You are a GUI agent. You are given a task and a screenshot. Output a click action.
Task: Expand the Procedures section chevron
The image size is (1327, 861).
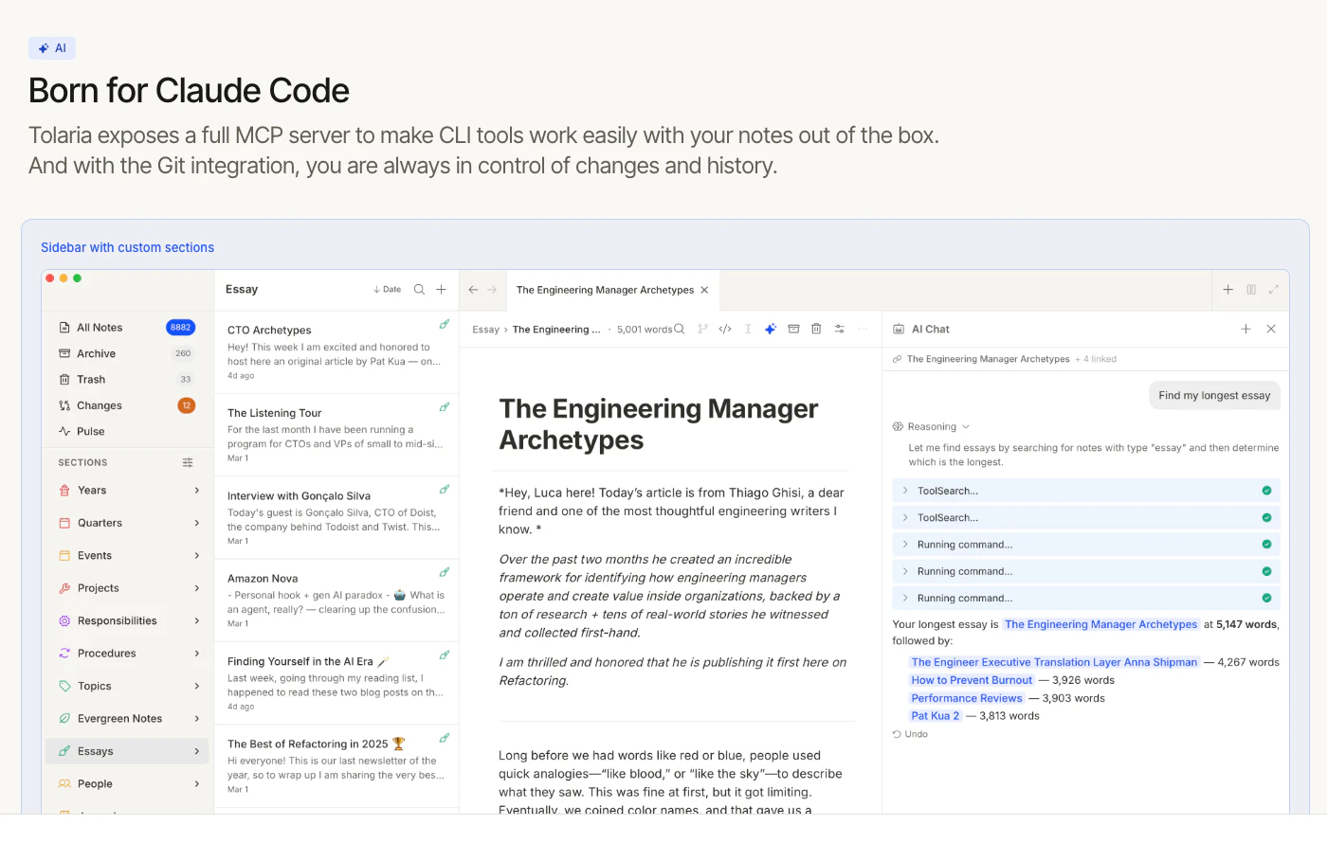[197, 654]
